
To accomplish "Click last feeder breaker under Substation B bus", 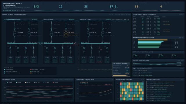I will (70, 48).
